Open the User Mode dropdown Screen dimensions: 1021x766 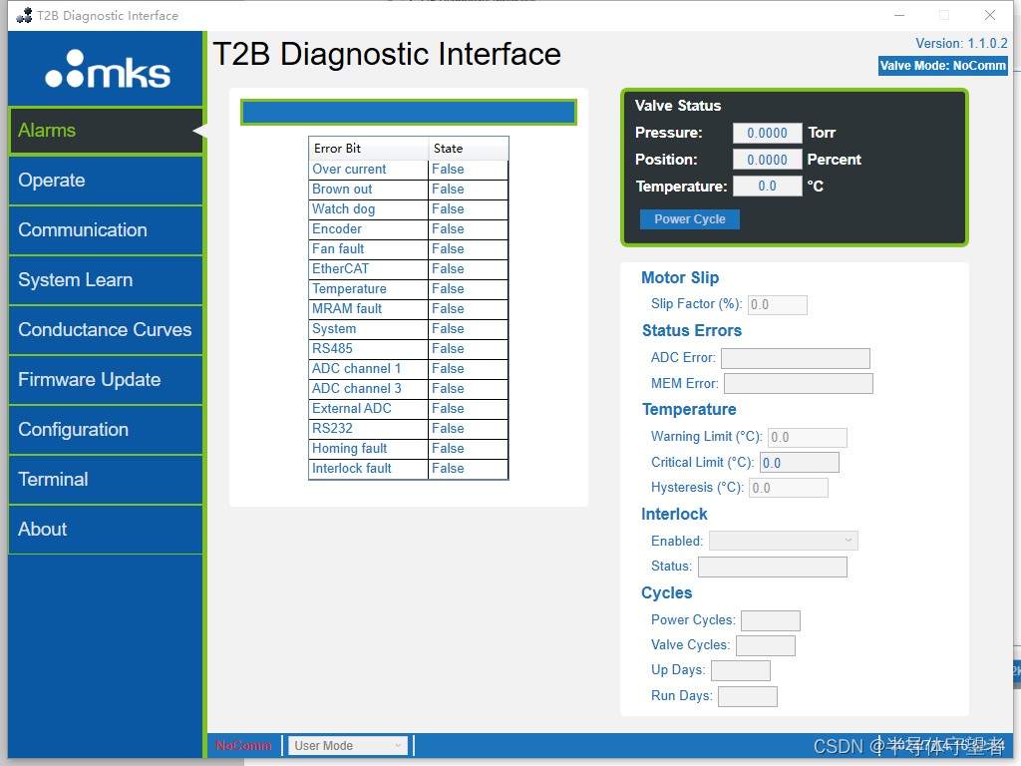click(348, 745)
